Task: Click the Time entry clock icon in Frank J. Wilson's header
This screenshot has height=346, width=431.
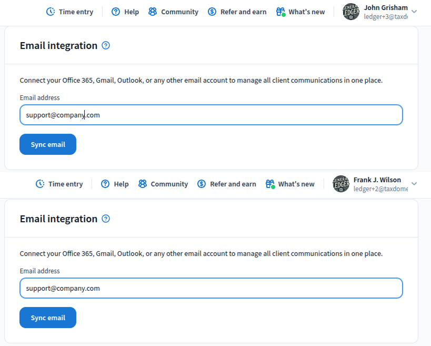Action: [x=40, y=184]
